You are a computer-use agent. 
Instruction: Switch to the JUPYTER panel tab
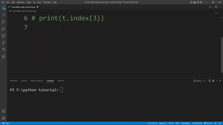(60, 81)
